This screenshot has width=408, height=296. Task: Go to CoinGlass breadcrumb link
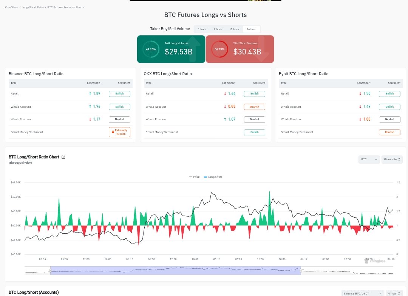tap(11, 7)
